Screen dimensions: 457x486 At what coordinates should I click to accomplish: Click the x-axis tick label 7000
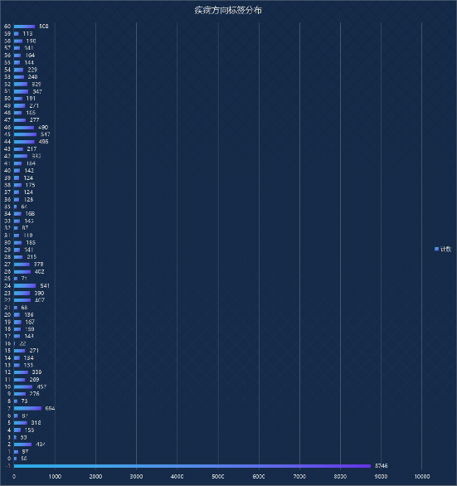tap(299, 476)
